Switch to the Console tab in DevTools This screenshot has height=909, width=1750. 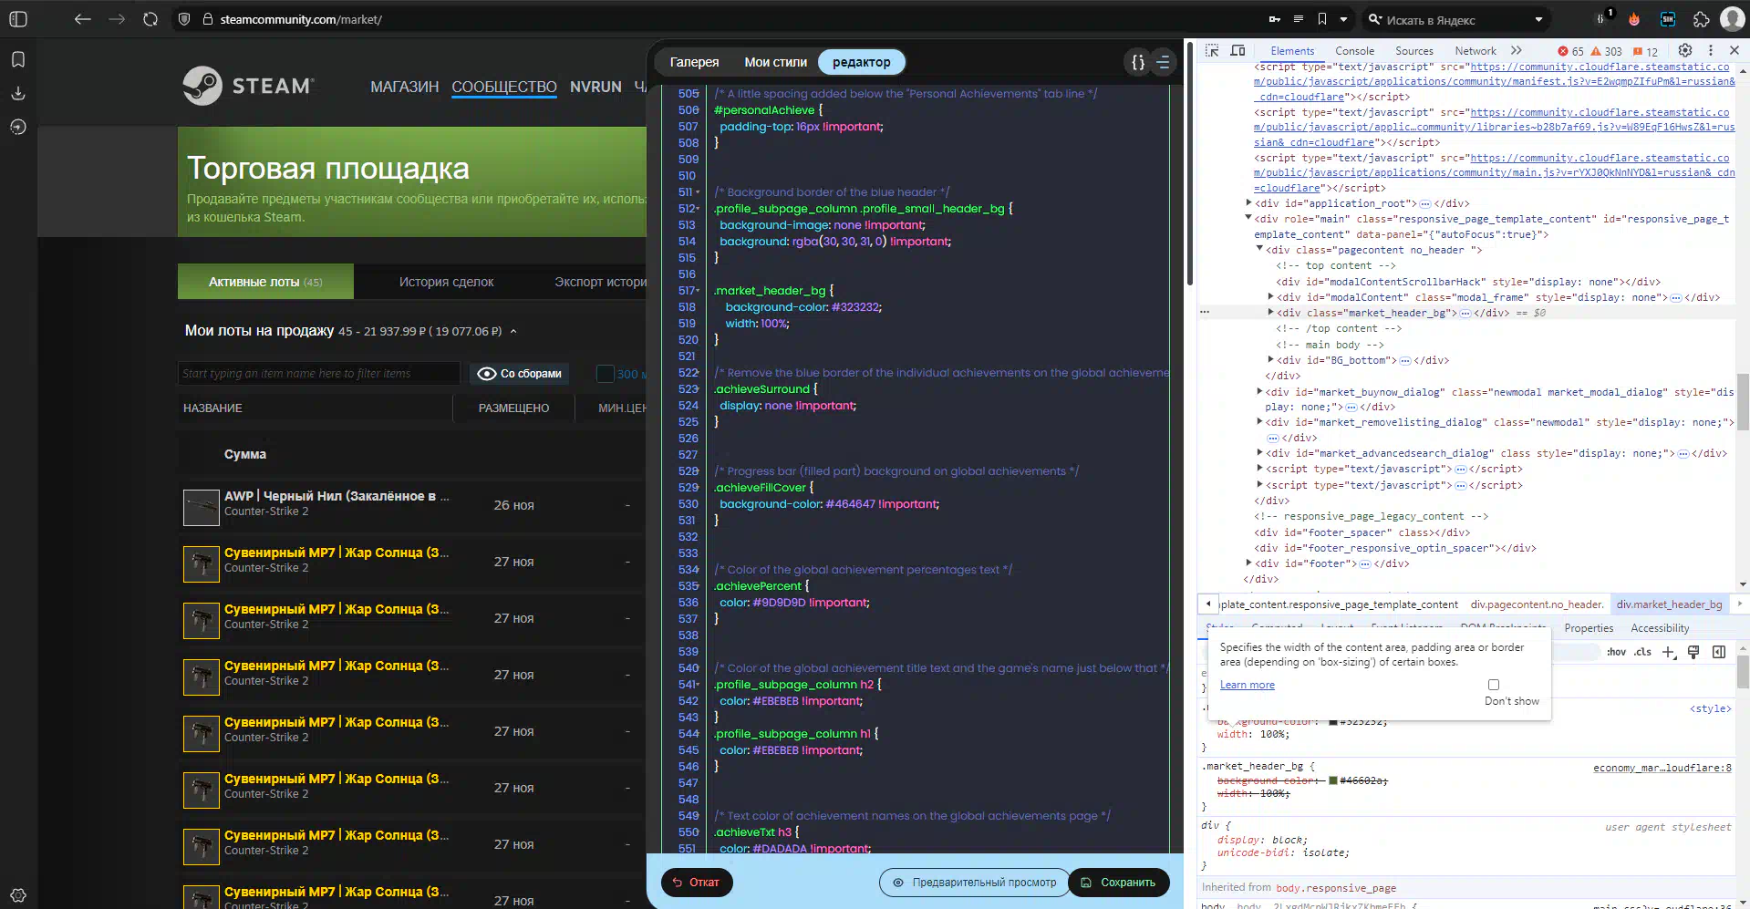tap(1354, 51)
